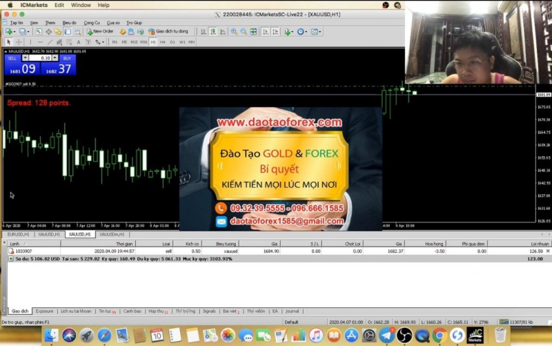Select the cursor arrow tool
The width and height of the screenshot is (552, 346).
pos(9,42)
